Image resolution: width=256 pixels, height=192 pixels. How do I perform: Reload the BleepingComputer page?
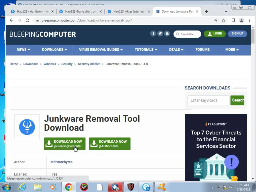click(27, 20)
